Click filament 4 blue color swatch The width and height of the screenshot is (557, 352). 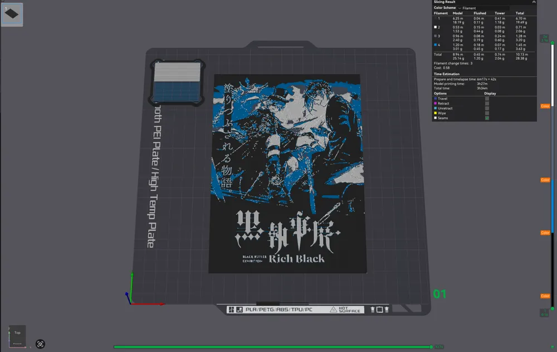point(435,45)
